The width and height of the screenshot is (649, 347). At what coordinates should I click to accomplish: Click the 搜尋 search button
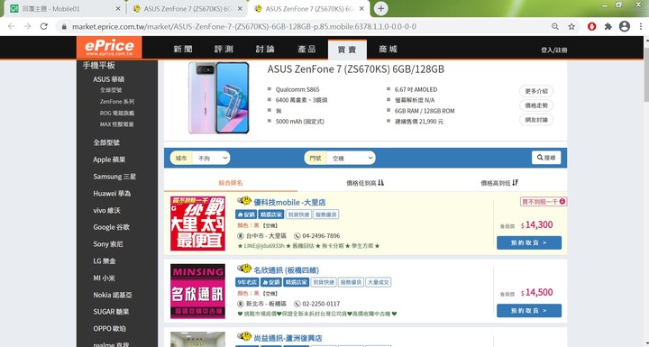[x=546, y=158]
